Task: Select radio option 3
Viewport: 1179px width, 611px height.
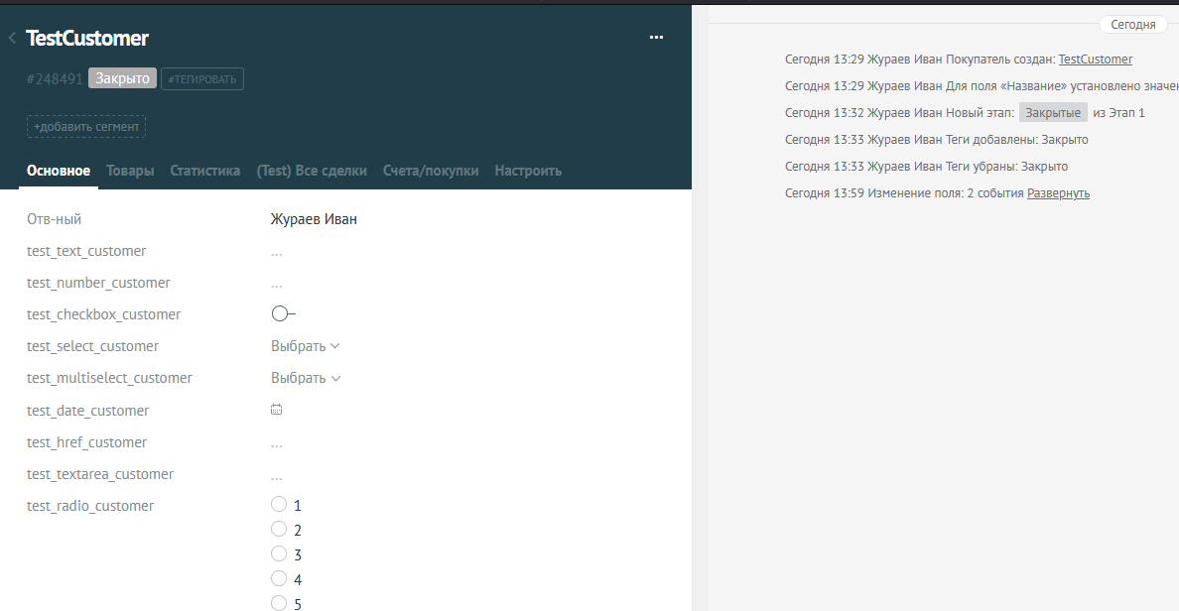Action: [279, 553]
